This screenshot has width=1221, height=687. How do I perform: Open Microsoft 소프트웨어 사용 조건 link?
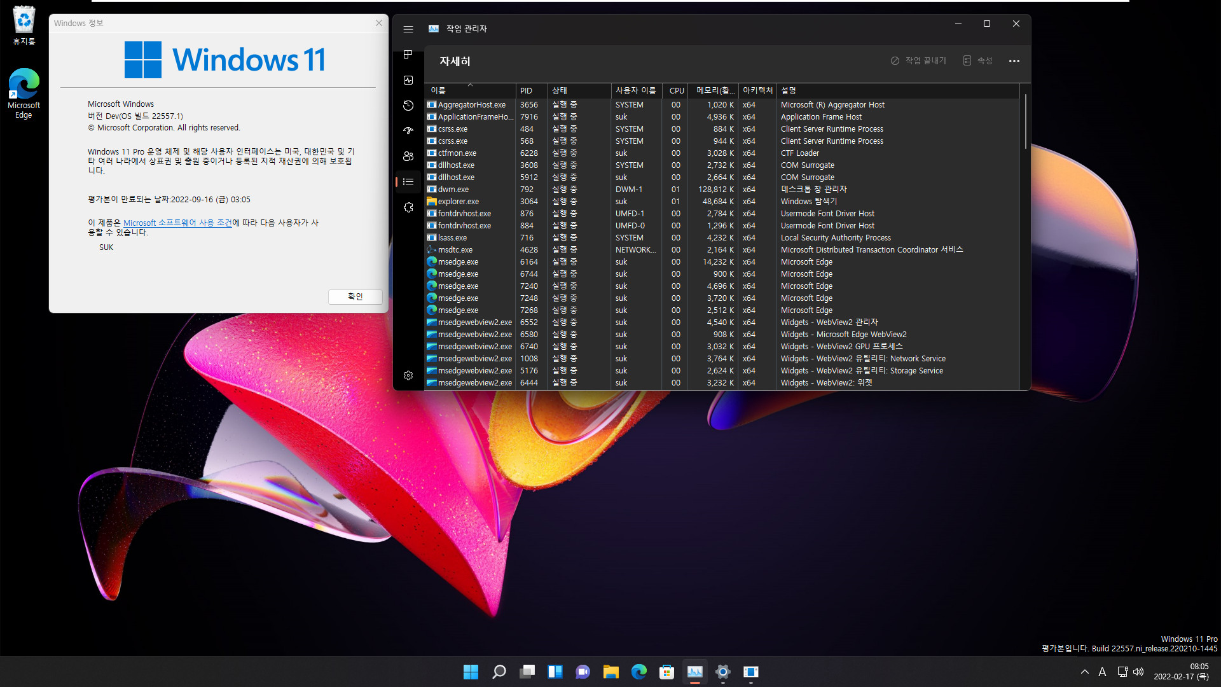177,223
